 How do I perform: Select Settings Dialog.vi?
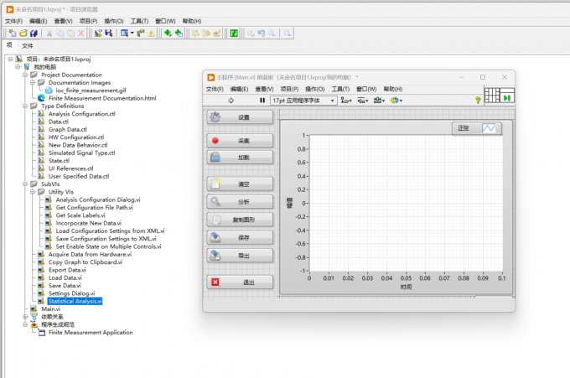[71, 293]
